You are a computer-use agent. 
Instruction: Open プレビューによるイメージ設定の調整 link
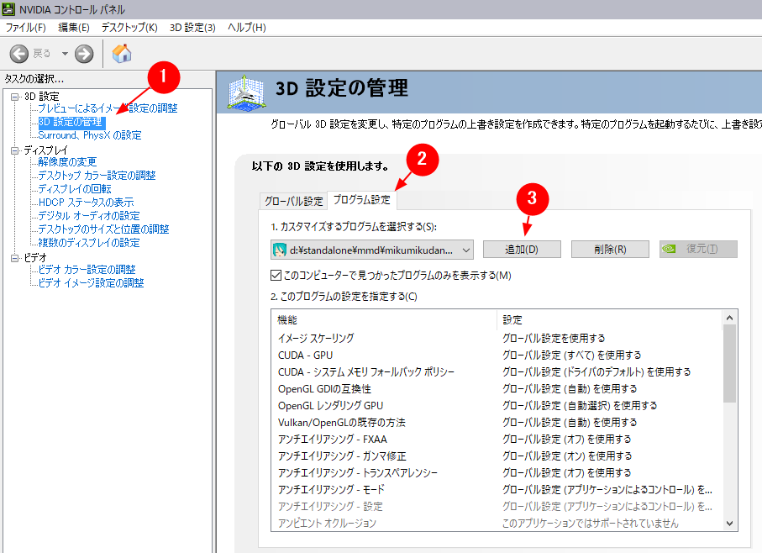click(x=108, y=108)
